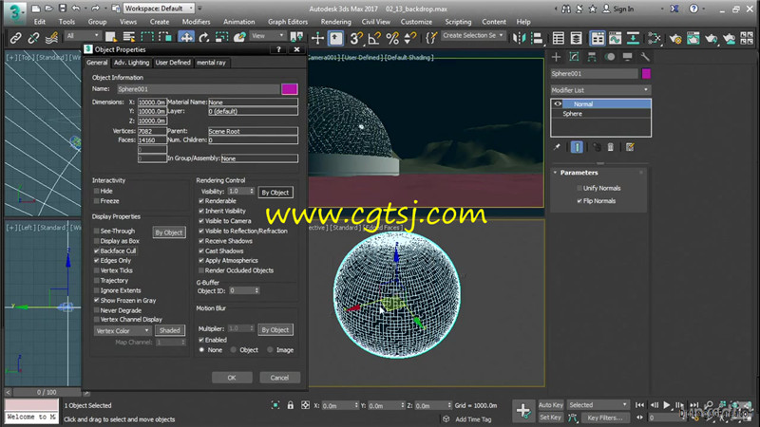Open Vertex Color dropdown

(x=123, y=330)
